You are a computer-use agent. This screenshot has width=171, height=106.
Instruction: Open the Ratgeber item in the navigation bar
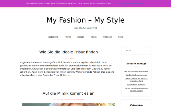pyautogui.click(x=107, y=37)
